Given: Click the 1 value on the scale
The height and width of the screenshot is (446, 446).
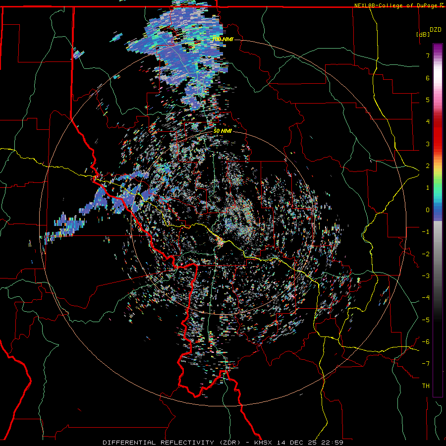Looking at the screenshot, I should [428, 188].
